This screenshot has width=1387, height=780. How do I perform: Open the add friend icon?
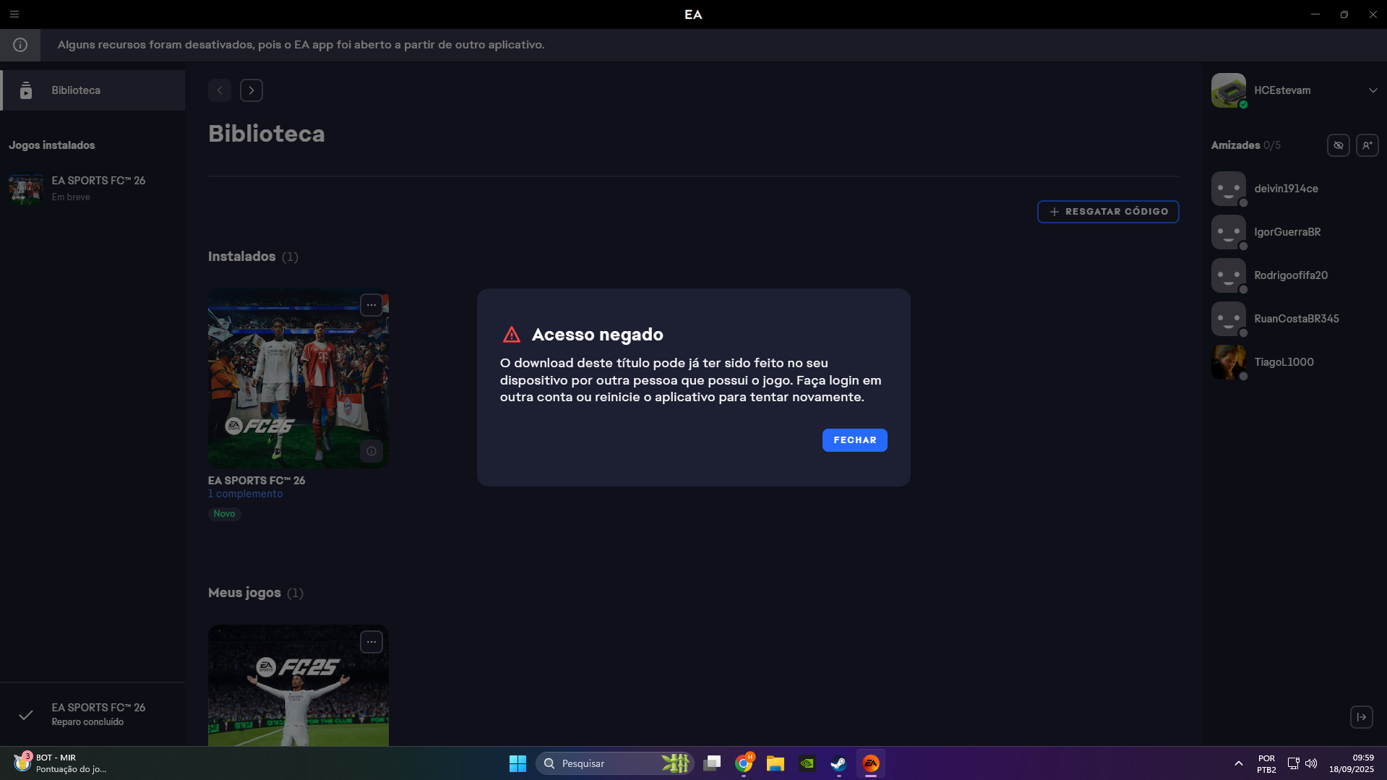[x=1367, y=145]
